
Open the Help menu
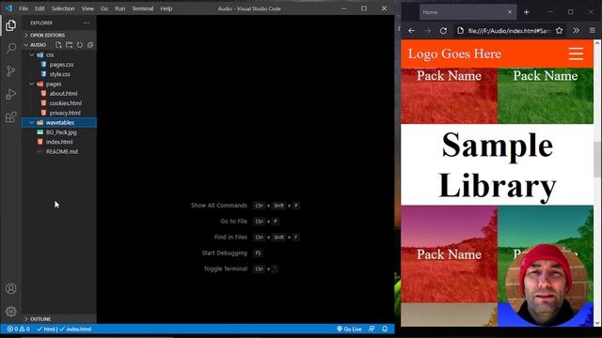click(166, 8)
